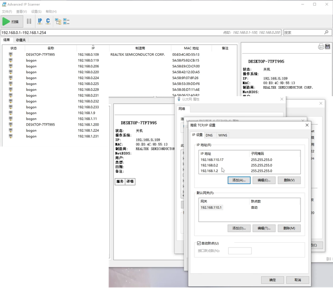Click the save floppy disk icon
This screenshot has width=333, height=291.
(x=327, y=47)
